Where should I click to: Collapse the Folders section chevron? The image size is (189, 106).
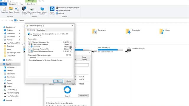pos(22,26)
